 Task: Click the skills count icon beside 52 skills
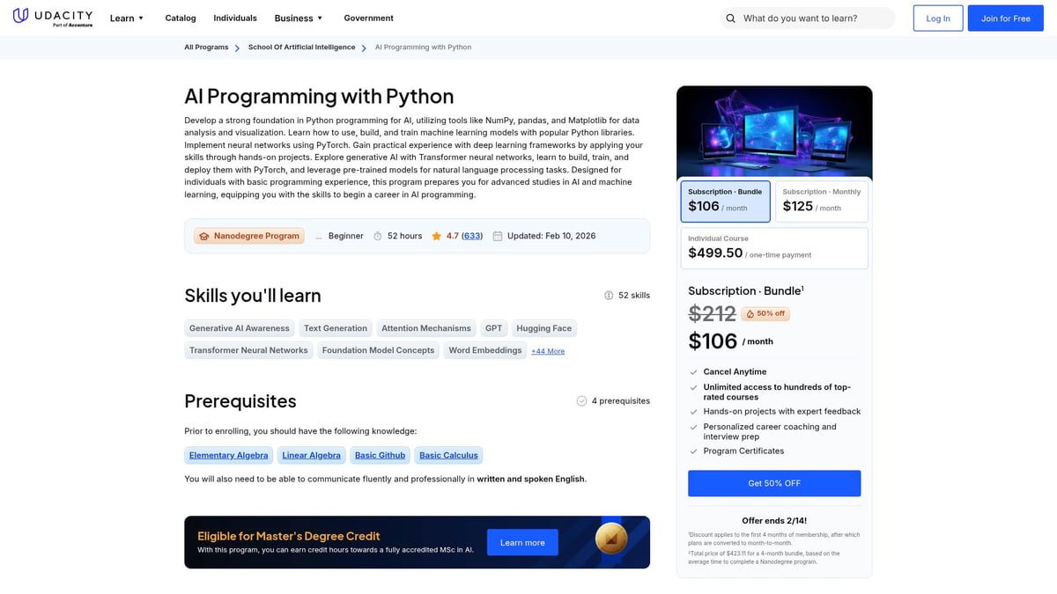click(609, 296)
